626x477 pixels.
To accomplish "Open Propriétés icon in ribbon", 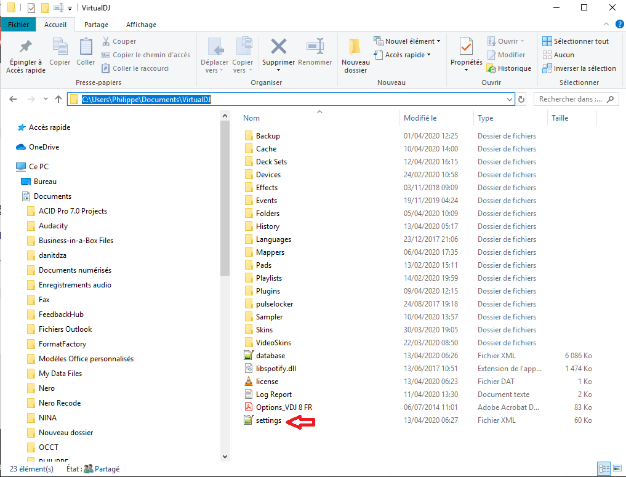I will pos(466,47).
